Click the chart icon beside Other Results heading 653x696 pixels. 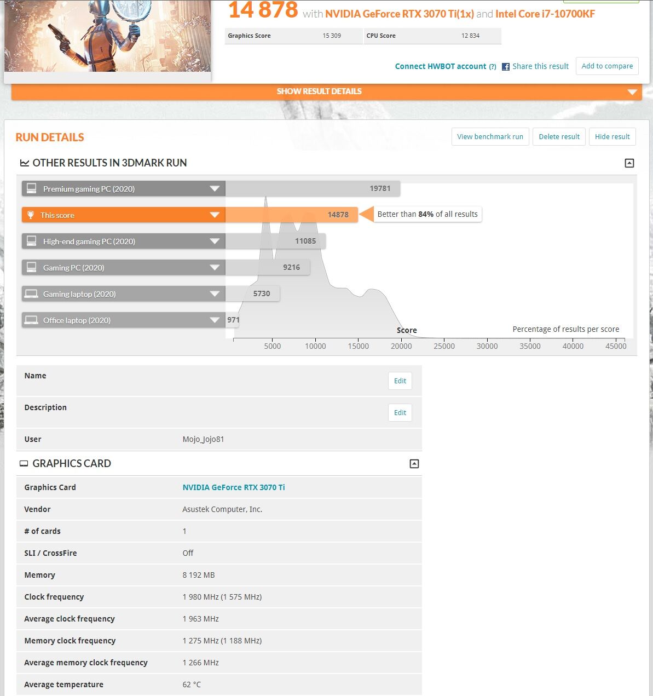25,163
